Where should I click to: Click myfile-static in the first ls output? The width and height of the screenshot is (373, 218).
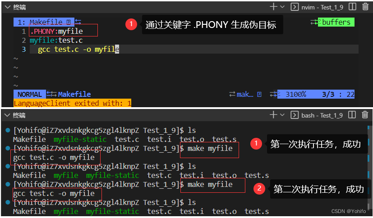pyautogui.click(x=80, y=139)
